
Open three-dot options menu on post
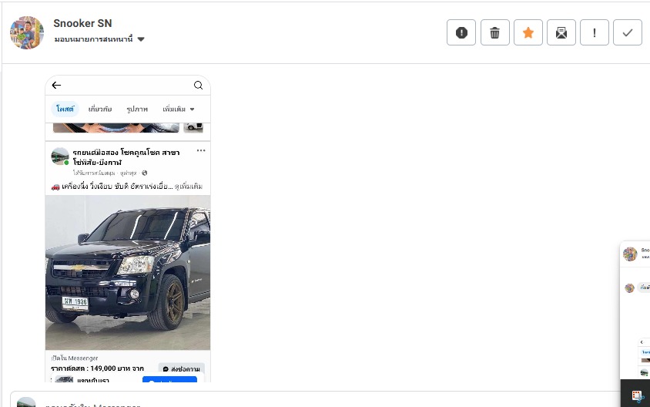(x=201, y=150)
